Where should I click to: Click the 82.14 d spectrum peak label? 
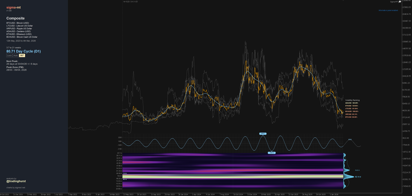tap(358, 177)
